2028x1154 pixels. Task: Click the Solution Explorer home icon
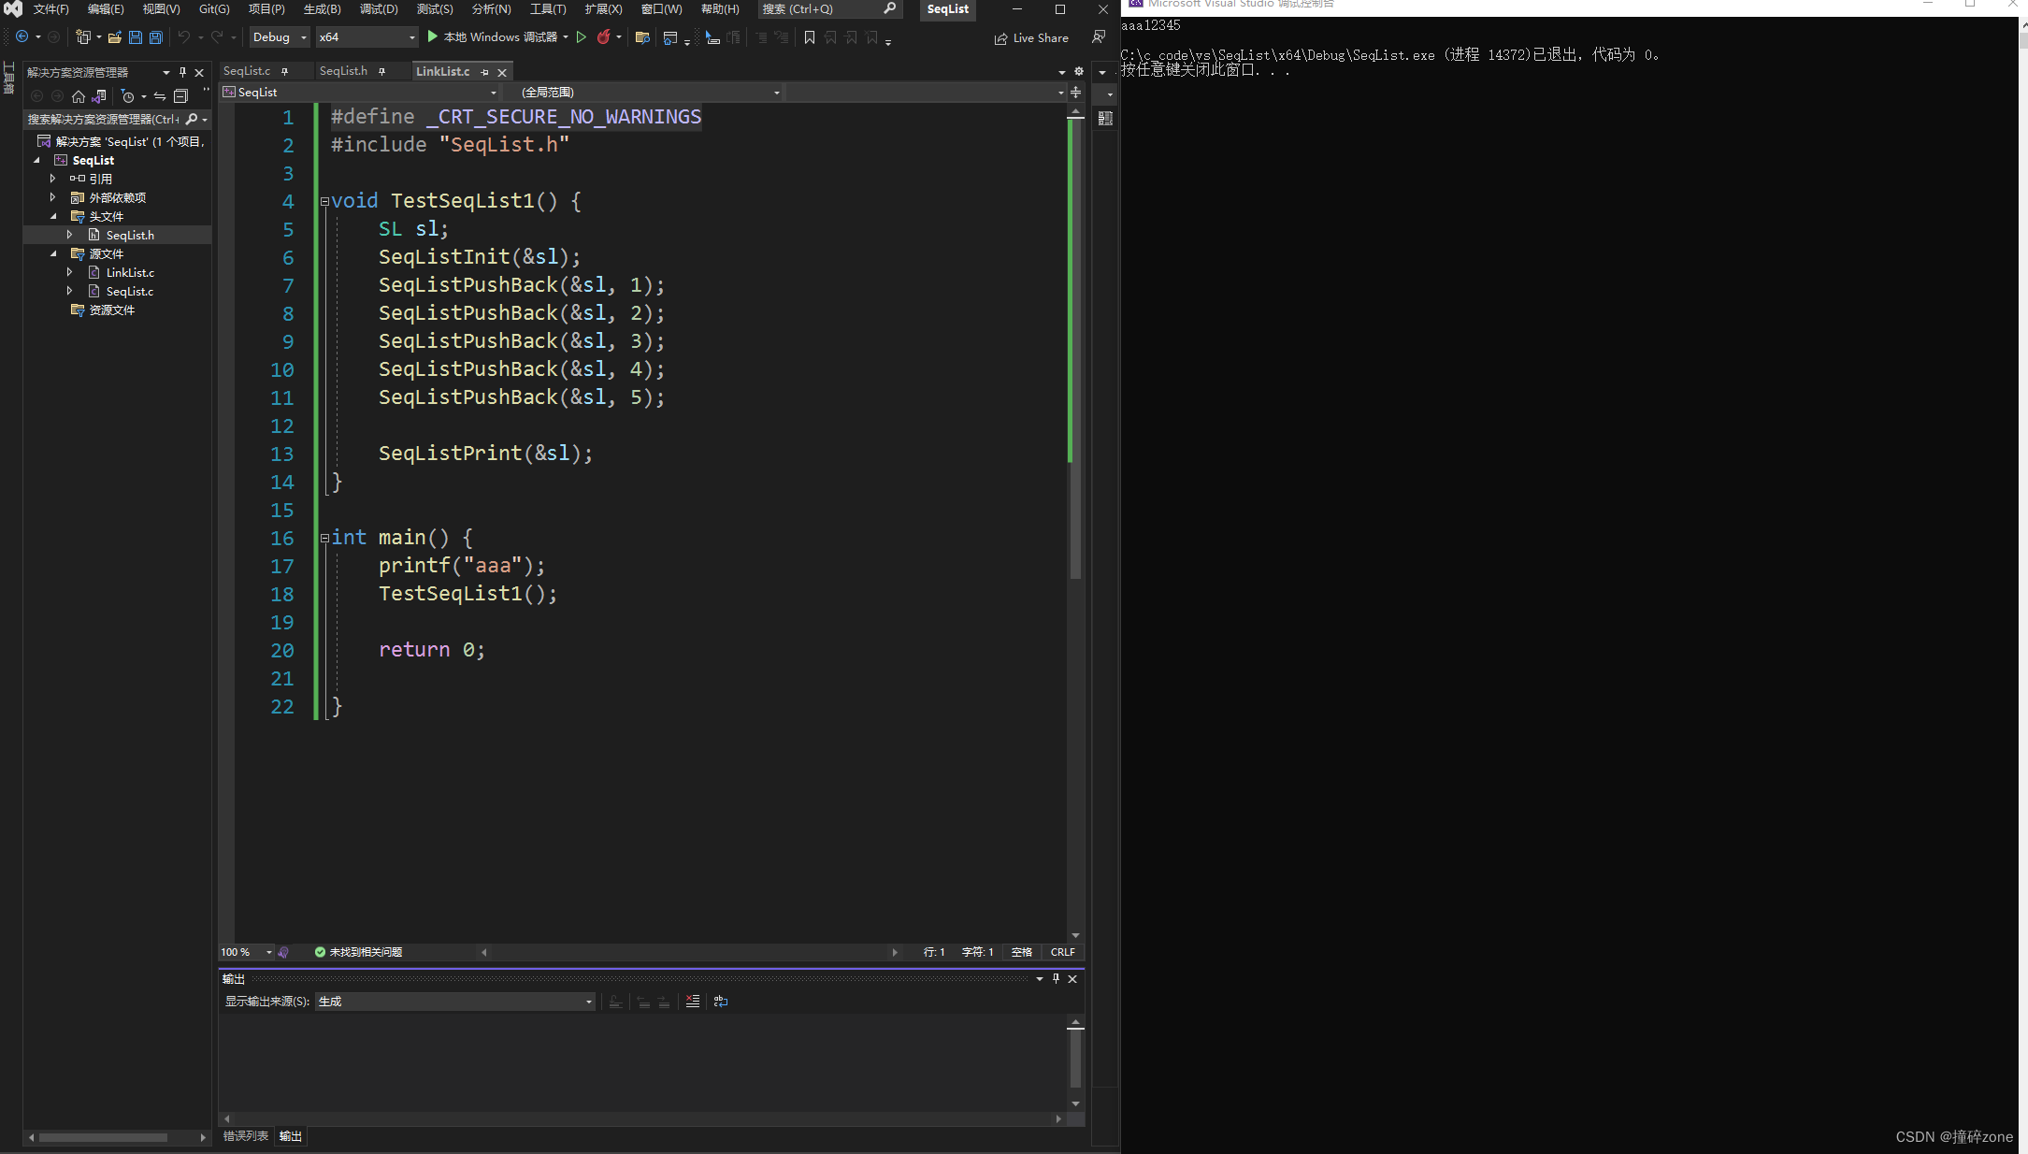coord(79,96)
